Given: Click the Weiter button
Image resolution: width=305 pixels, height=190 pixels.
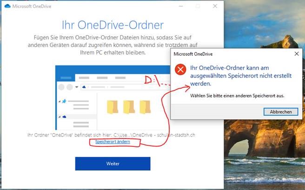Looking at the screenshot, I should pos(113,164).
